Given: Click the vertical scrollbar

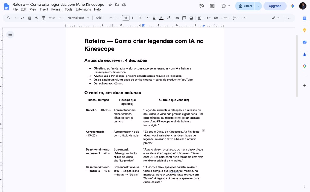Looking at the screenshot, I should tap(297, 66).
